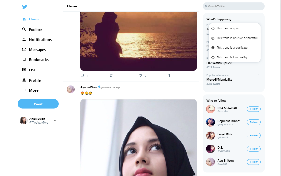Follow Firyal Khls
This screenshot has width=281, height=176.
click(253, 136)
